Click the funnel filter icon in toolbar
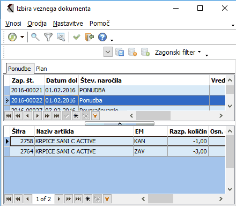The width and height of the screenshot is (236, 206). click(x=48, y=37)
